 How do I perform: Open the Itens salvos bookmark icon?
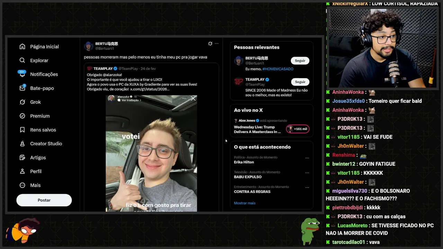[x=22, y=130]
